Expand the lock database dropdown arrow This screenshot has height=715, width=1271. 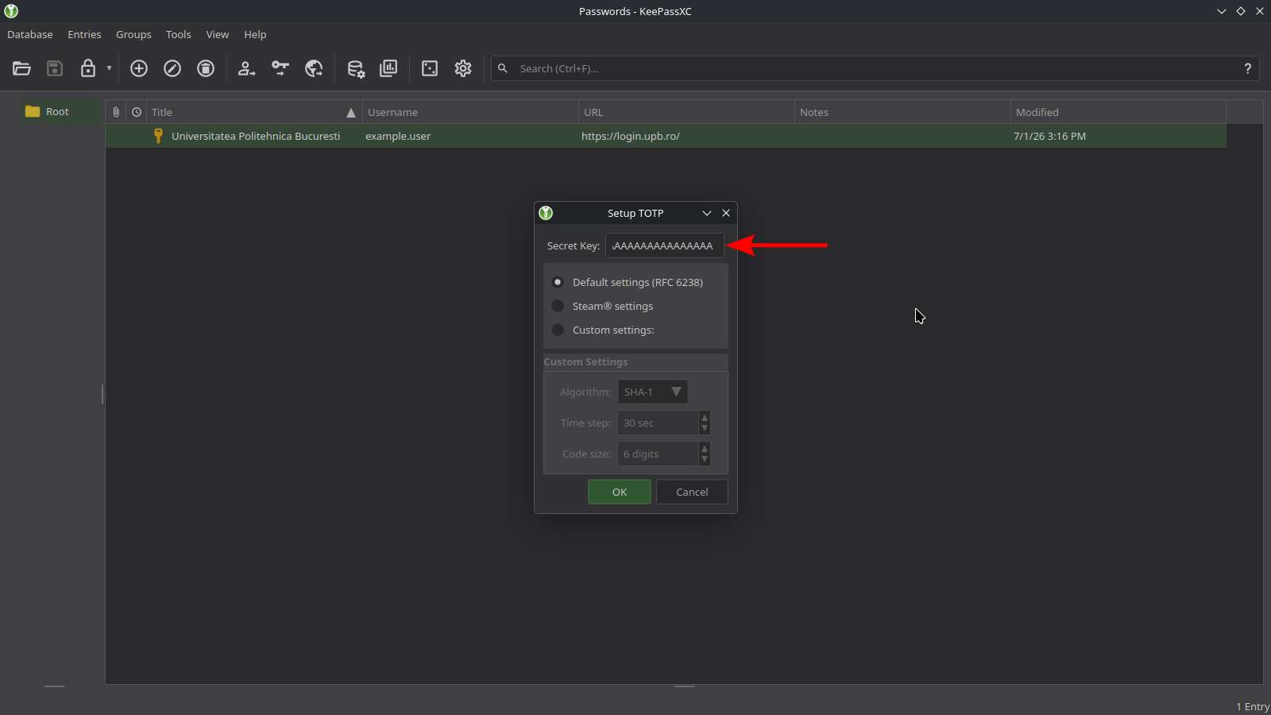tap(109, 68)
